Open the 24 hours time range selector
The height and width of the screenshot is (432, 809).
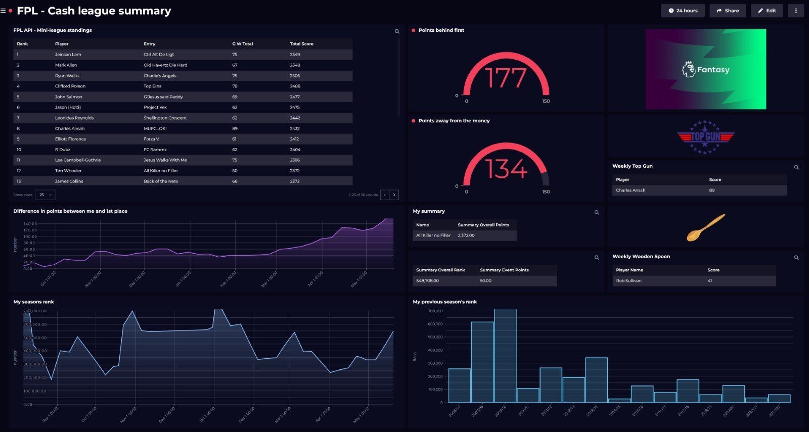pos(683,11)
